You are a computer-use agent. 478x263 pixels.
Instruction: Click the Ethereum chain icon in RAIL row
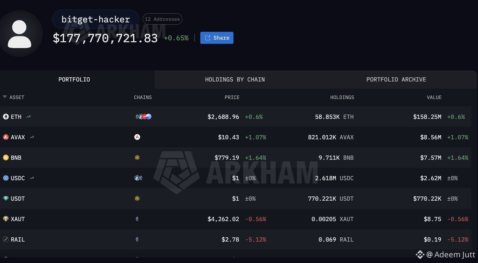click(x=137, y=239)
